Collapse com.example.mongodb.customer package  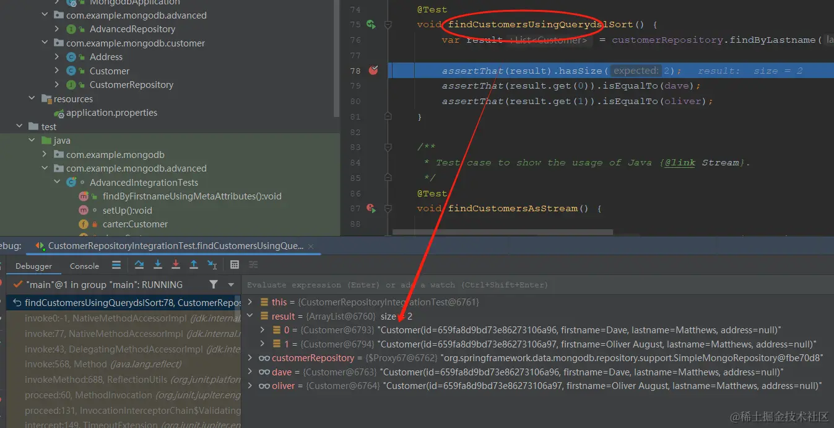45,43
